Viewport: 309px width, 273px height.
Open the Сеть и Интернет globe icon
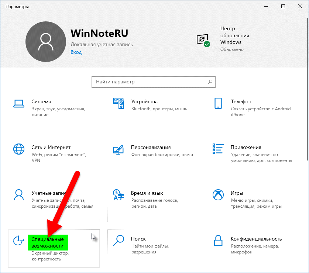click(18, 149)
